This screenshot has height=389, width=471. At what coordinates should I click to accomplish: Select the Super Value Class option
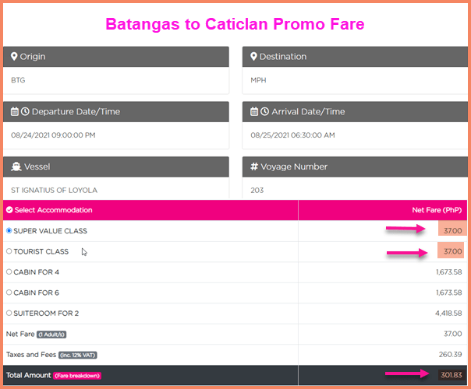click(x=9, y=231)
